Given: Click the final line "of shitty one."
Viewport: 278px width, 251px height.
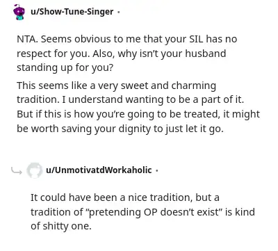Looking at the screenshot, I should click(61, 226).
